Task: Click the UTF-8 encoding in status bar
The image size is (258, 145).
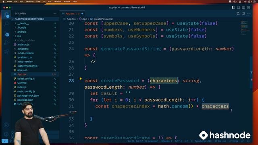Action: pos(179,141)
